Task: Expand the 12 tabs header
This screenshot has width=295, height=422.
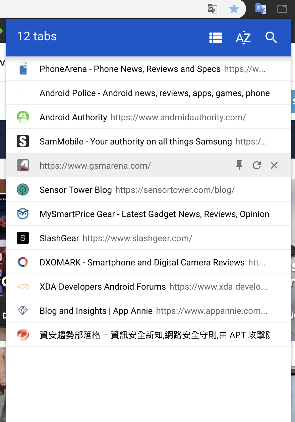Action: pyautogui.click(x=37, y=36)
